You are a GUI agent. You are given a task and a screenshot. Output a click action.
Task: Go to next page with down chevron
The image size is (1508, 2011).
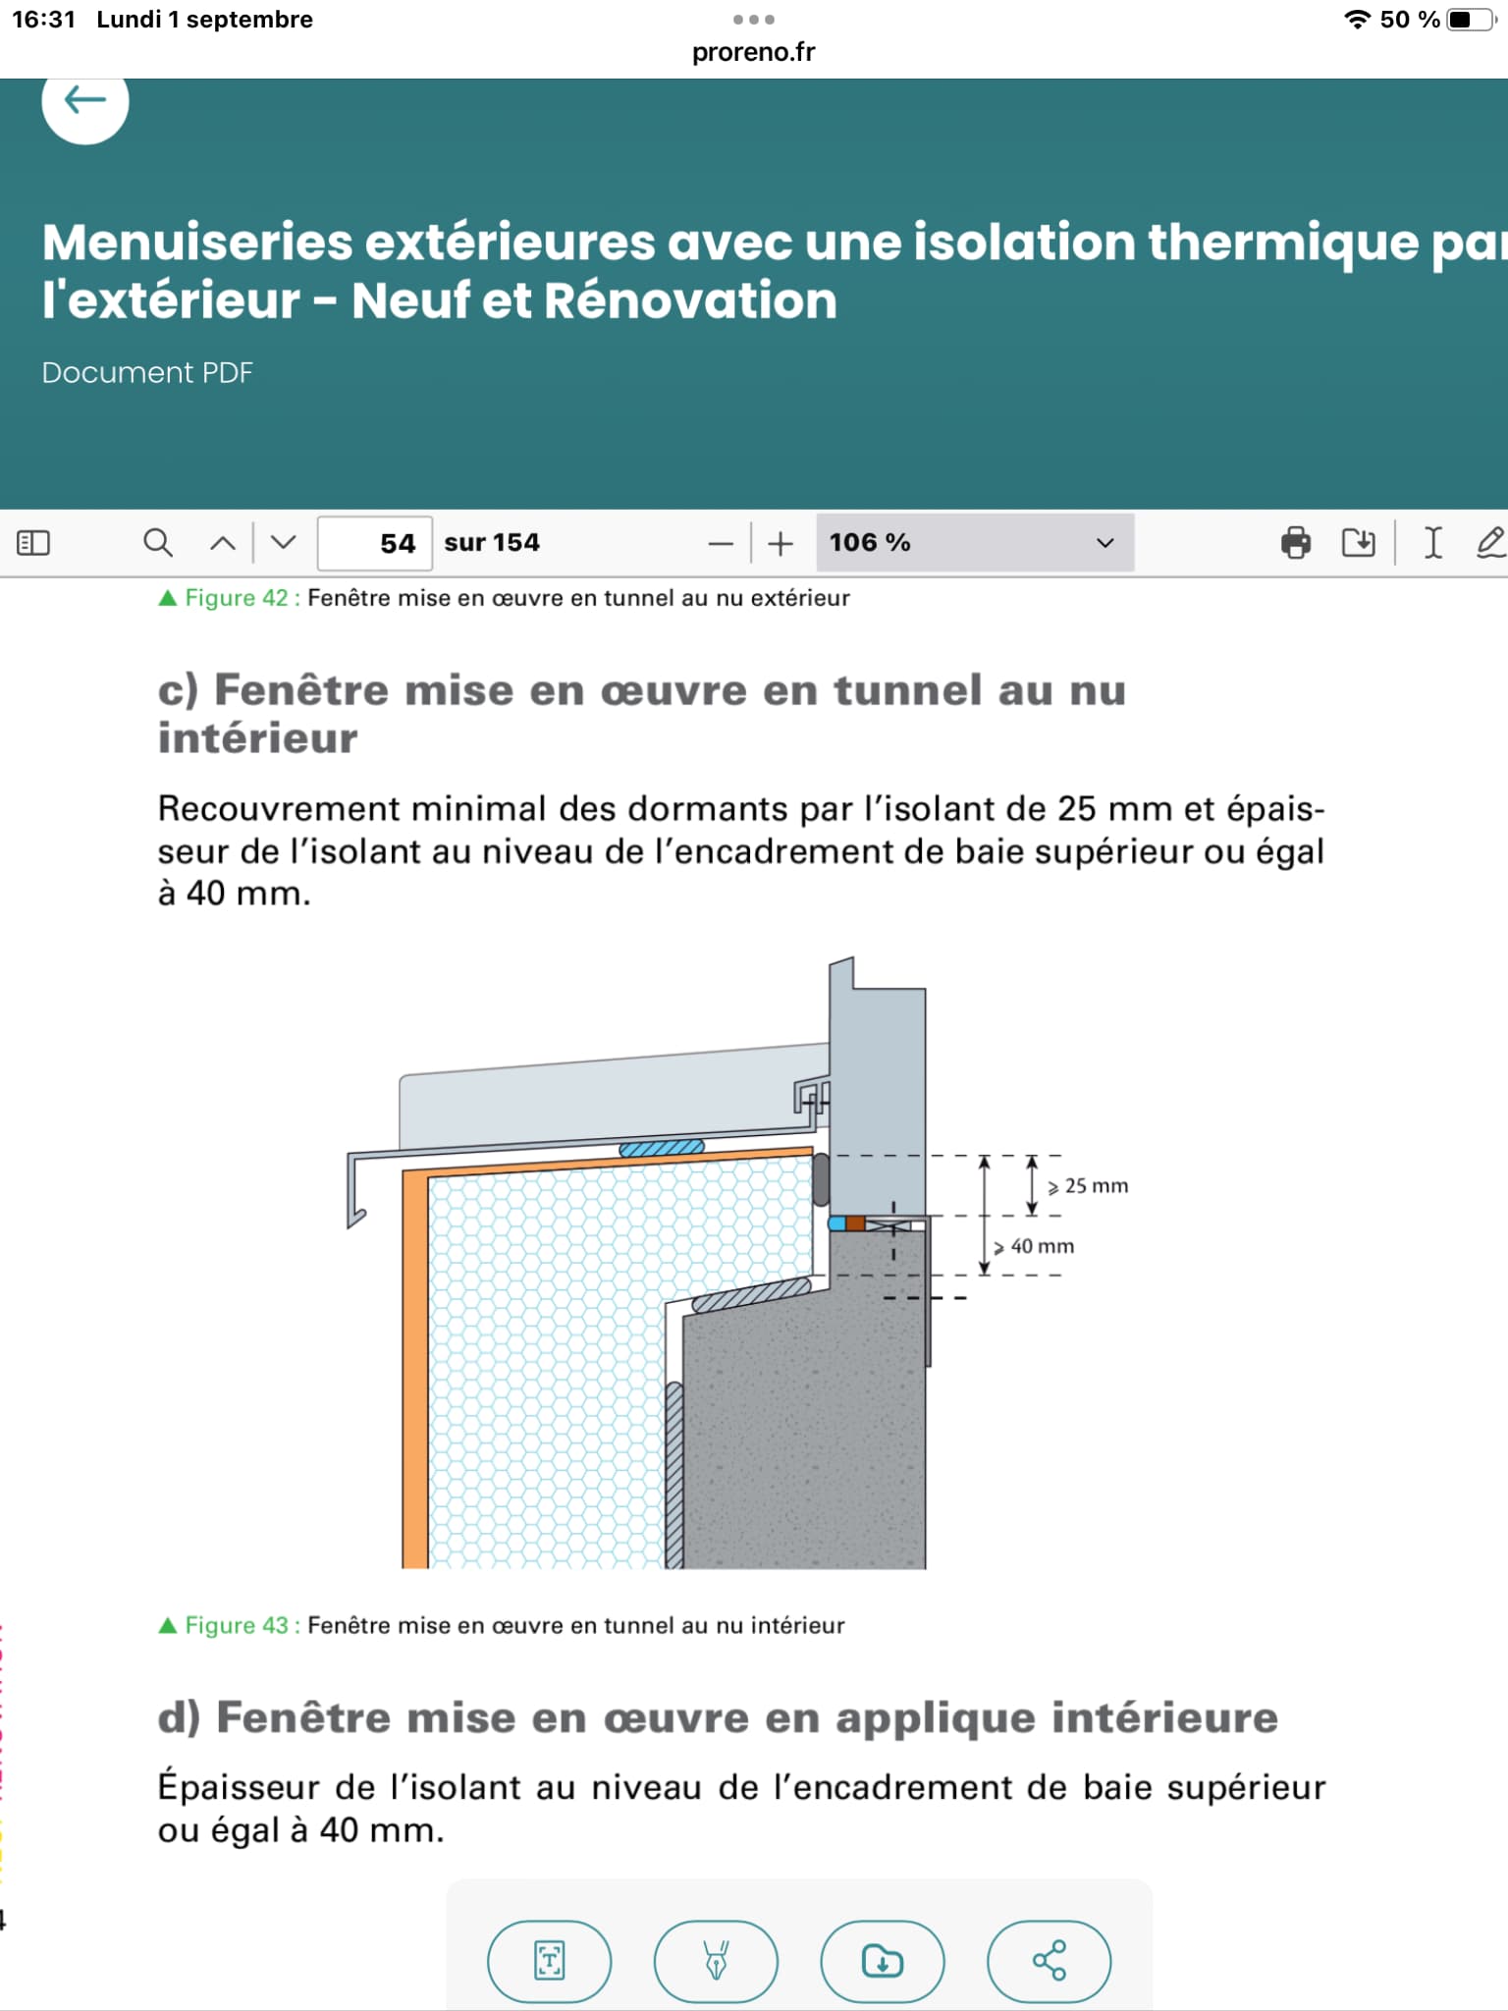tap(284, 543)
